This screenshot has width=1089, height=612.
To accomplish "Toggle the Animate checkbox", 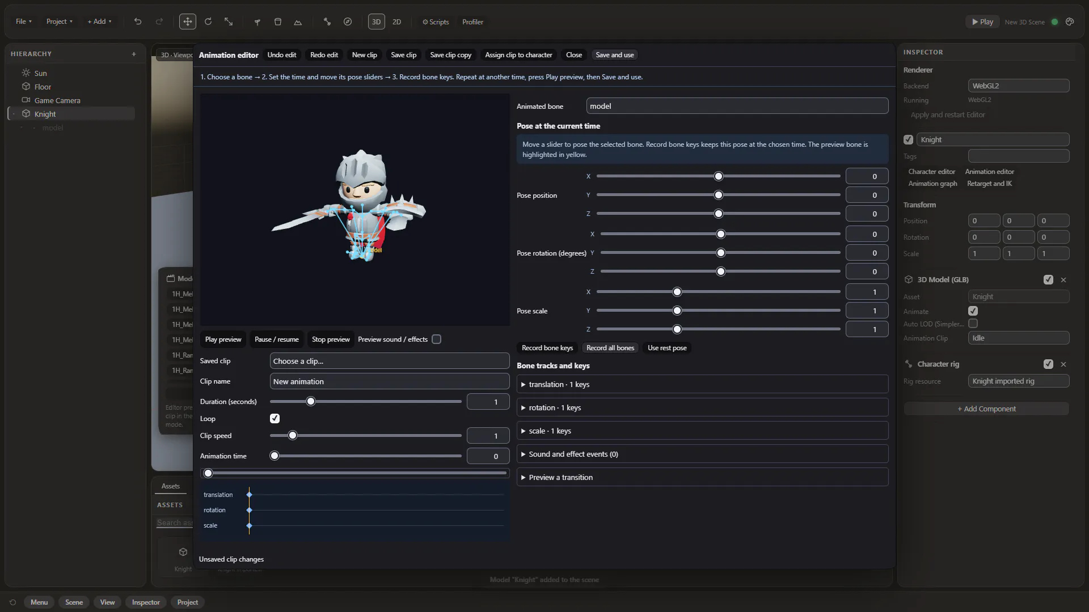I will pyautogui.click(x=973, y=311).
